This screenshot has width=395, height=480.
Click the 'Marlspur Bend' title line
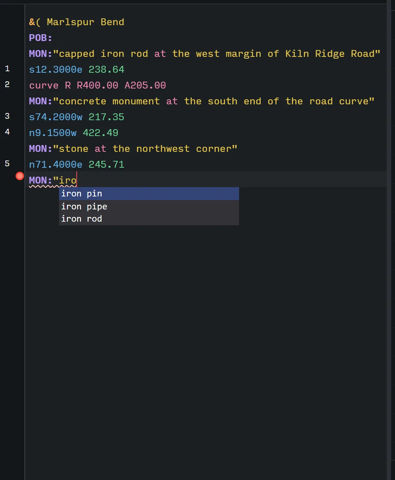tap(77, 22)
